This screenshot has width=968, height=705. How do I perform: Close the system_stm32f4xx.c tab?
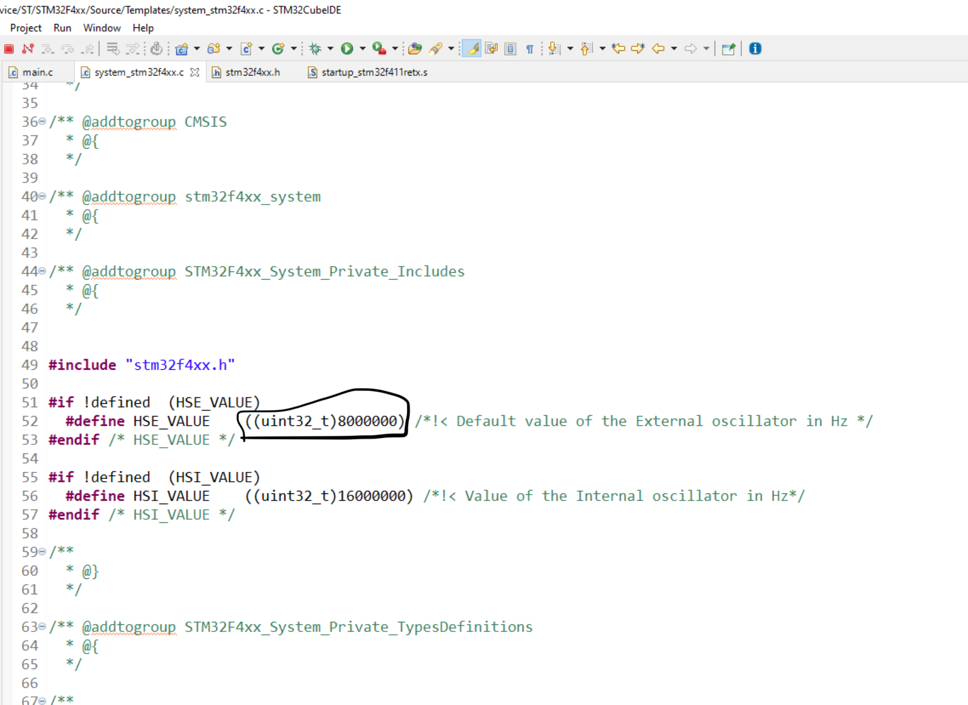click(x=195, y=72)
